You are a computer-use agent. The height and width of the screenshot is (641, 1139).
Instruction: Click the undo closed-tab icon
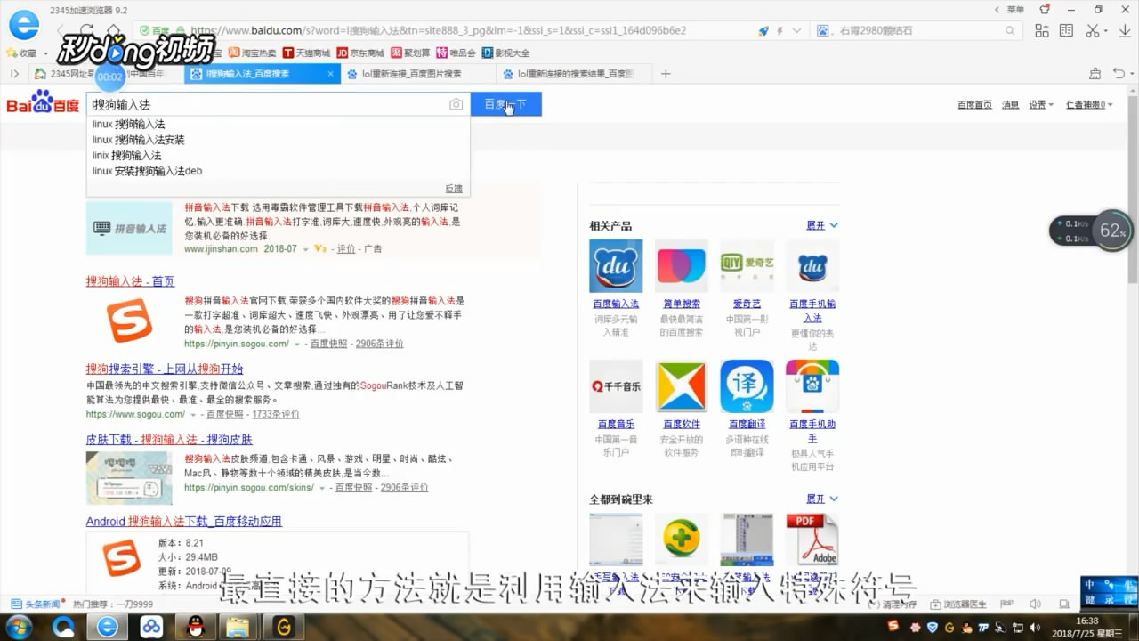click(x=1119, y=74)
